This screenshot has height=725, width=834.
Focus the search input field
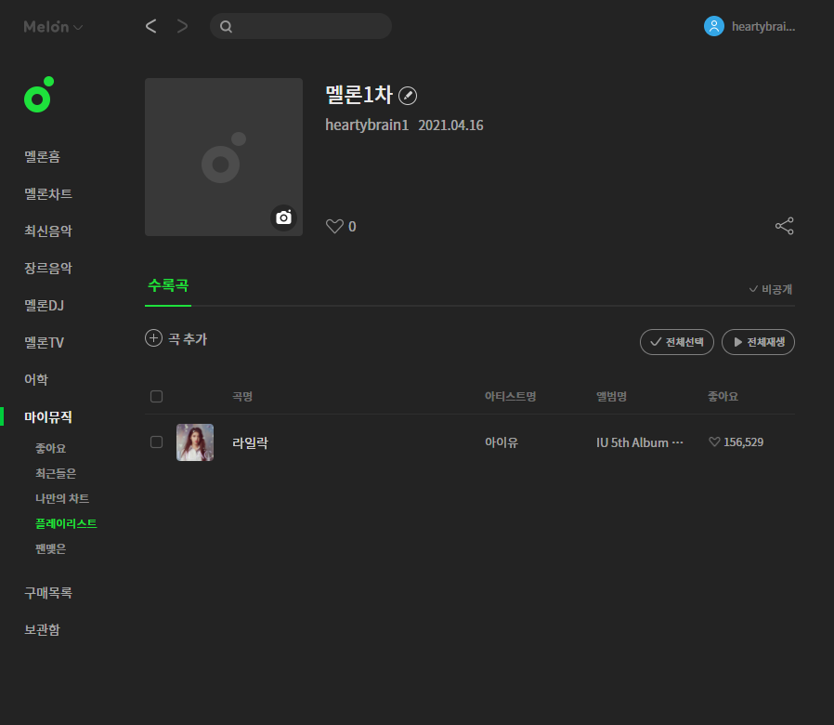click(301, 26)
